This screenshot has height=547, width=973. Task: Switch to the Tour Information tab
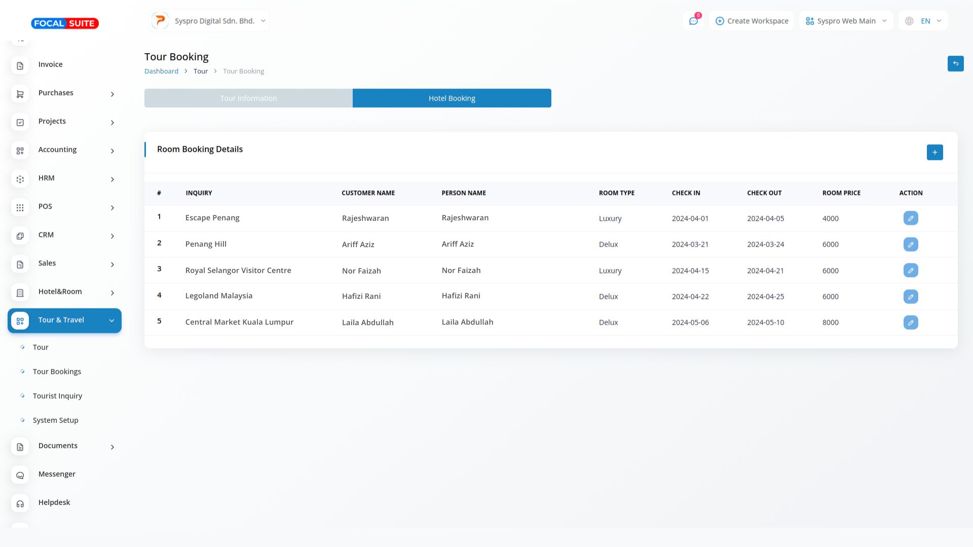coord(248,98)
